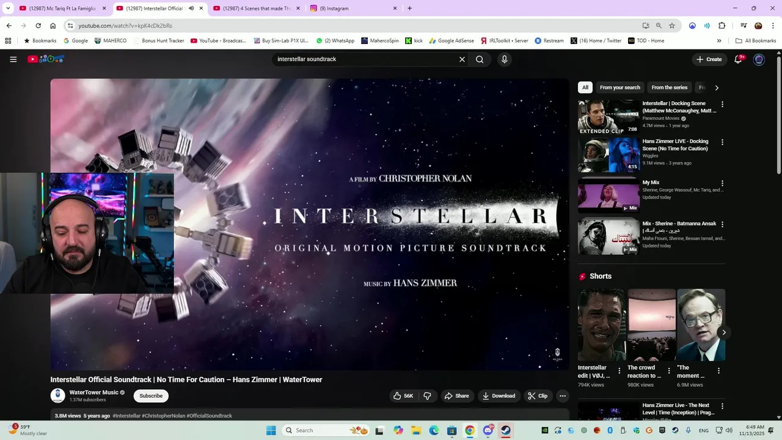This screenshot has width=782, height=440.
Task: Click the YouTube search input field
Action: pyautogui.click(x=365, y=59)
